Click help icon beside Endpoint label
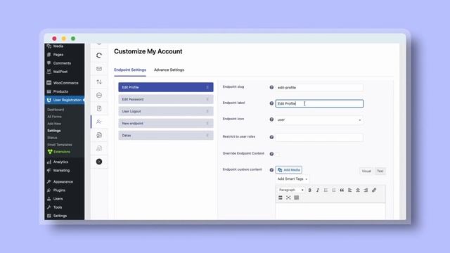This screenshot has width=450, height=253. (x=271, y=103)
